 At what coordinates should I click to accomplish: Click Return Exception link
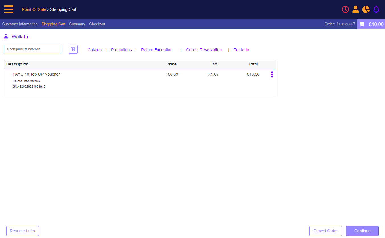click(x=157, y=50)
